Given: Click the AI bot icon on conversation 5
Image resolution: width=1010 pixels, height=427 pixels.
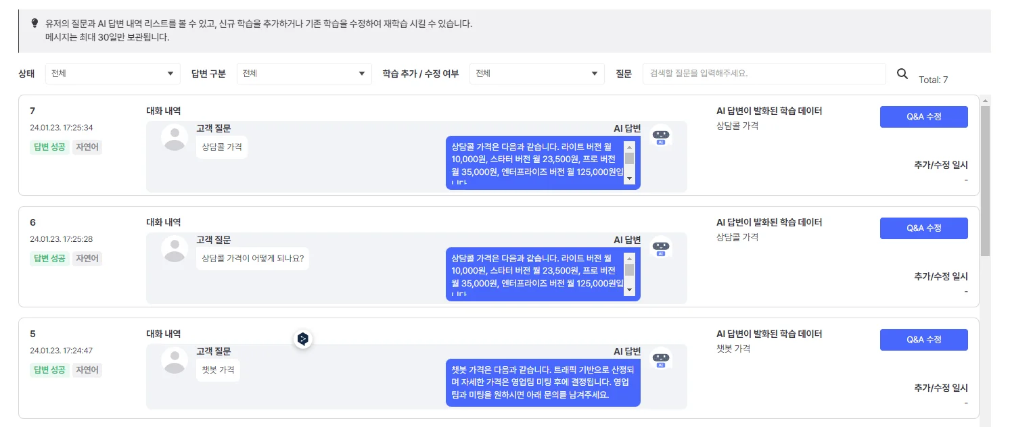Looking at the screenshot, I should pyautogui.click(x=660, y=359).
